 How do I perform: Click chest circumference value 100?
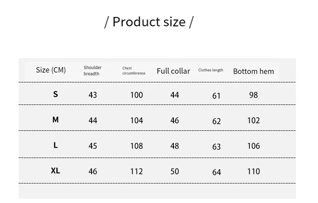[137, 95]
